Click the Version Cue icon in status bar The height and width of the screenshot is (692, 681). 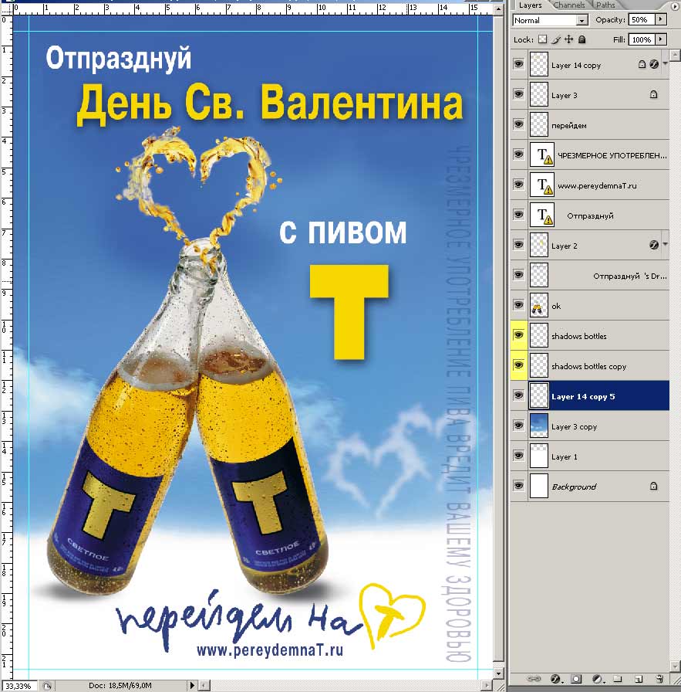coord(47,686)
